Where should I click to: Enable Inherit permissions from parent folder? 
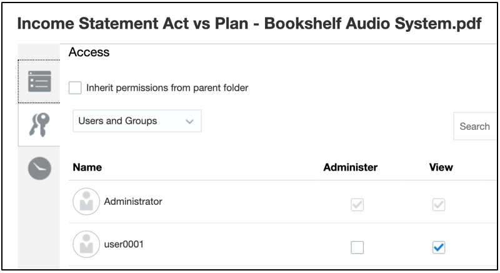tap(75, 88)
